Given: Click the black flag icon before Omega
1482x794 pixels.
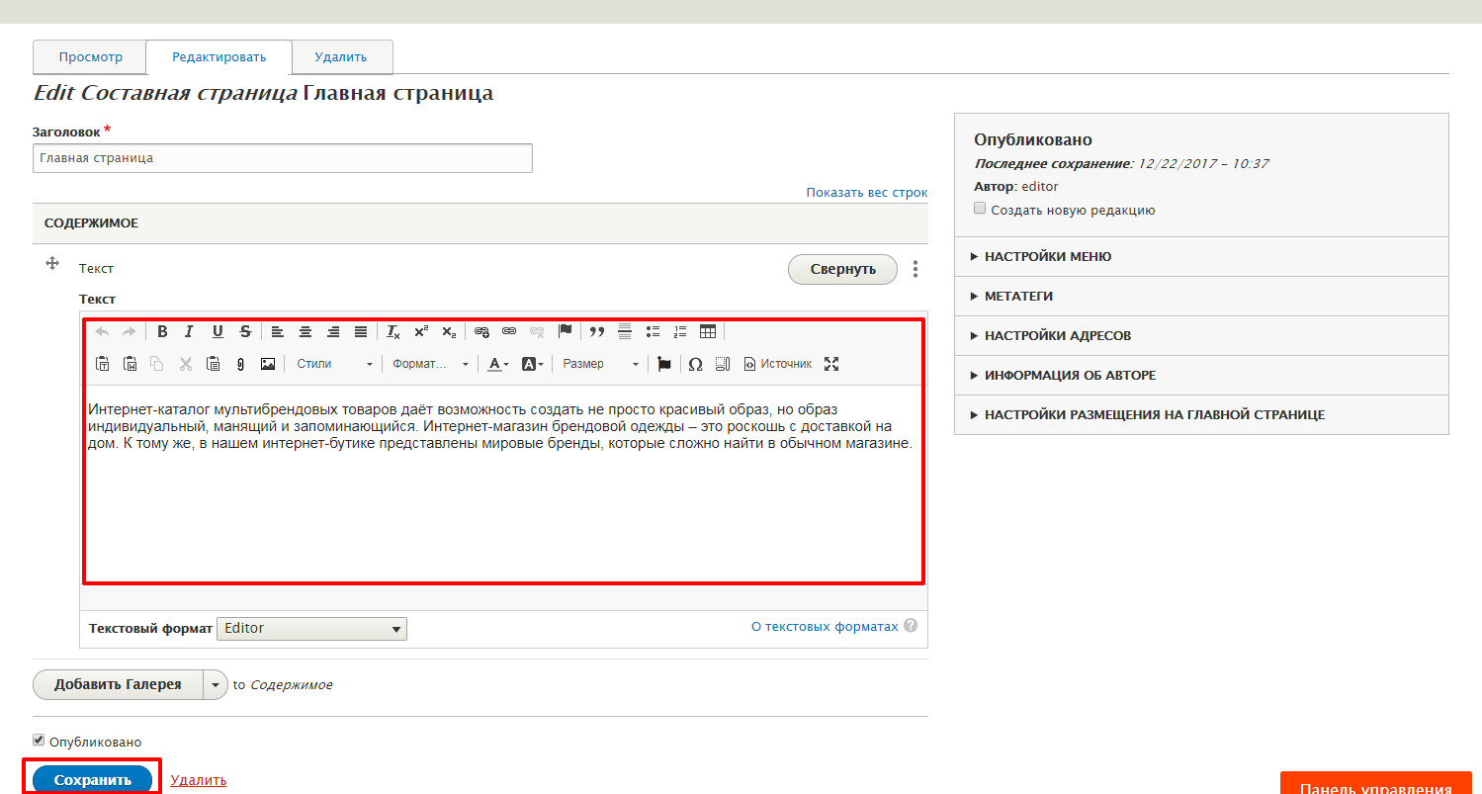Looking at the screenshot, I should [x=664, y=364].
